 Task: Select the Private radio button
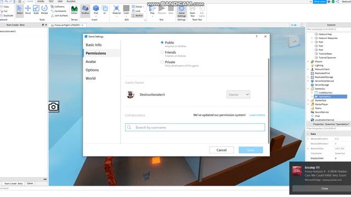coord(162,62)
